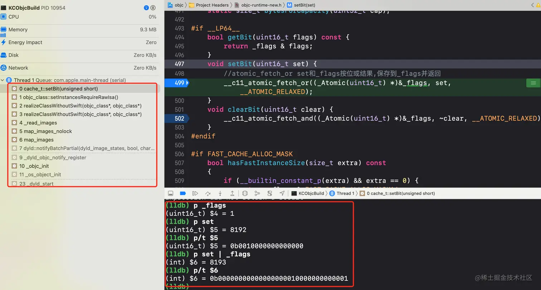Viewport: 541px width, 290px height.
Task: Open objc-runtime-new.h breadcrumb
Action: 258,5
